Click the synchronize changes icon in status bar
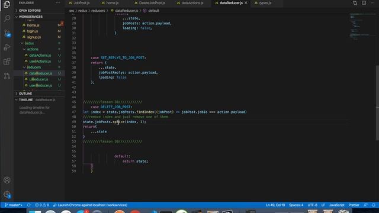This screenshot has height=213, width=379. pos(29,205)
